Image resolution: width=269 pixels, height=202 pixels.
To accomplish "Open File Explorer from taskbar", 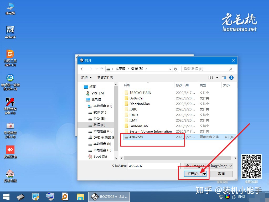I will [80, 197].
